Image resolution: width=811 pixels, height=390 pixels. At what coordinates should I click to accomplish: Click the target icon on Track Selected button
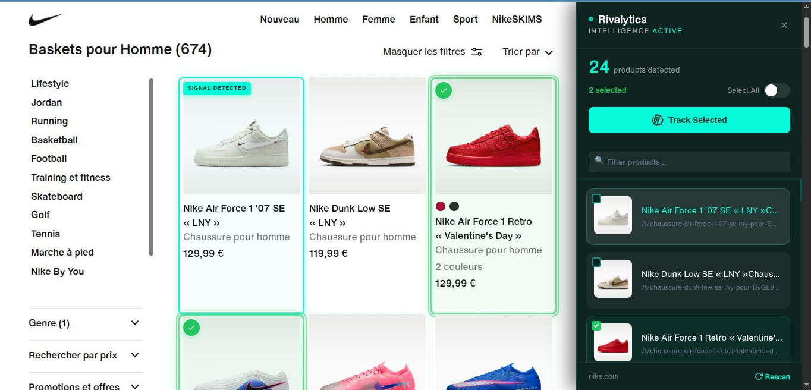(x=658, y=119)
